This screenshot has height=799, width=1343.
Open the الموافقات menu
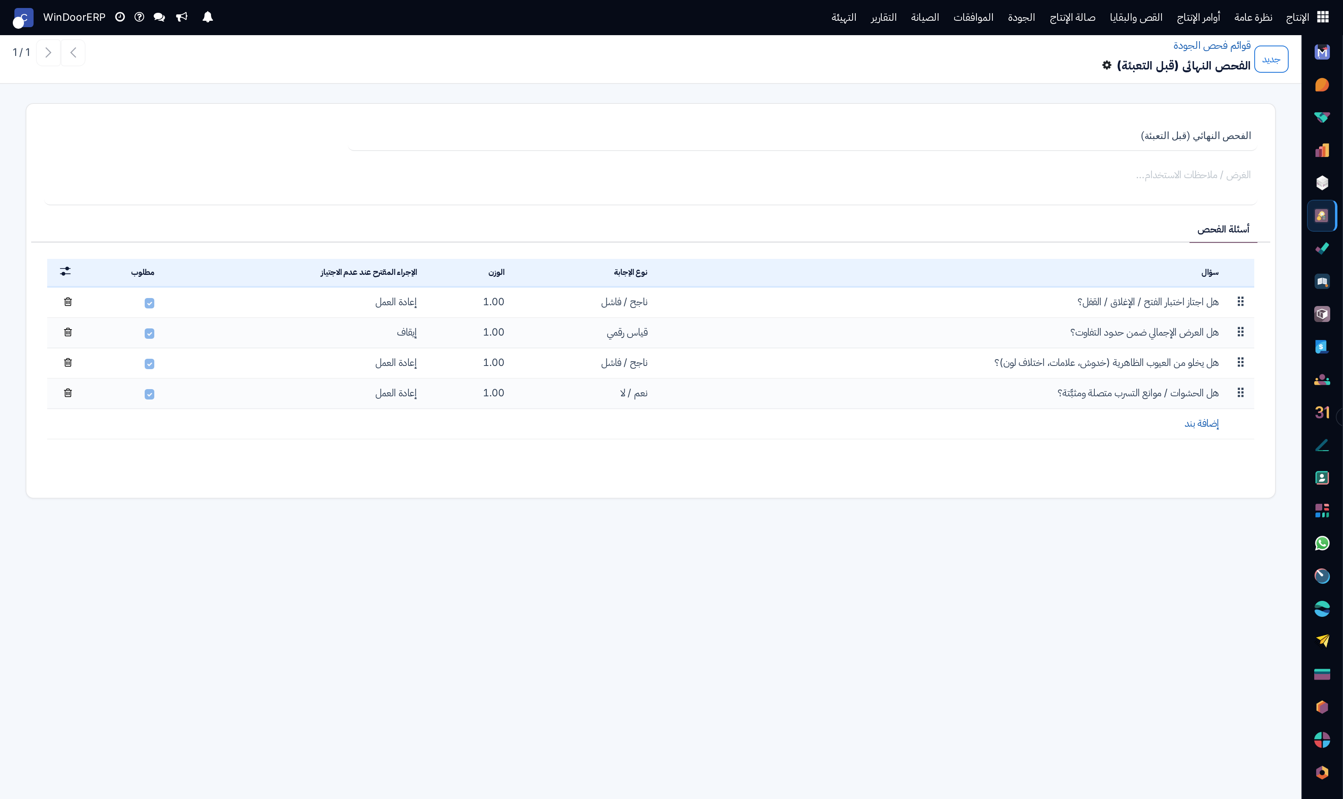[973, 17]
